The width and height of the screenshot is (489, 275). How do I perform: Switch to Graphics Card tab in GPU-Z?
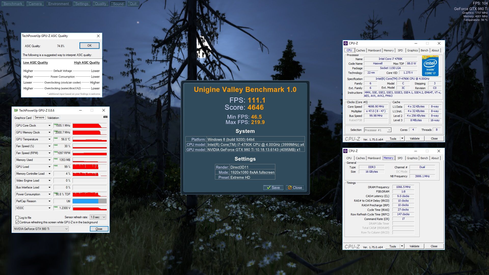(x=23, y=118)
